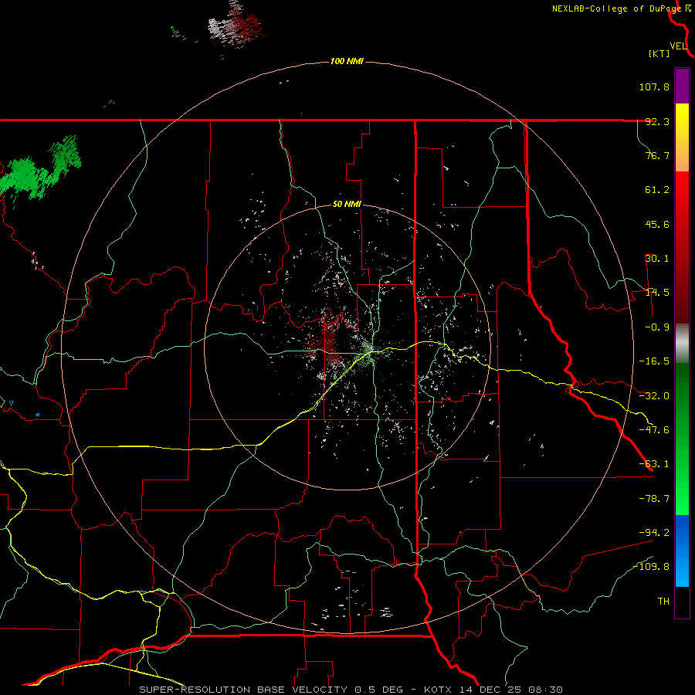Select the 61.2 value on velocity scale

(x=657, y=190)
